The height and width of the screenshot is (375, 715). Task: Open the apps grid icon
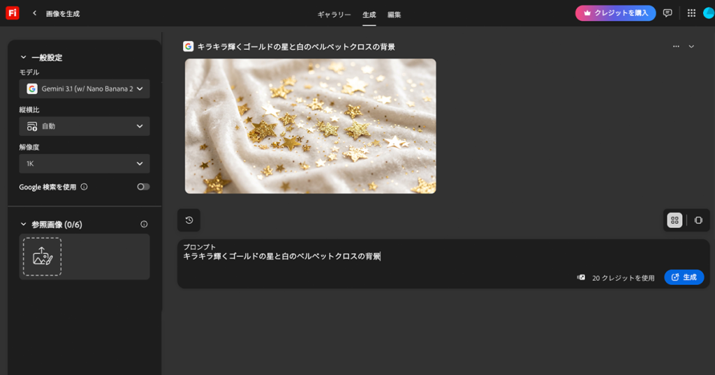691,13
